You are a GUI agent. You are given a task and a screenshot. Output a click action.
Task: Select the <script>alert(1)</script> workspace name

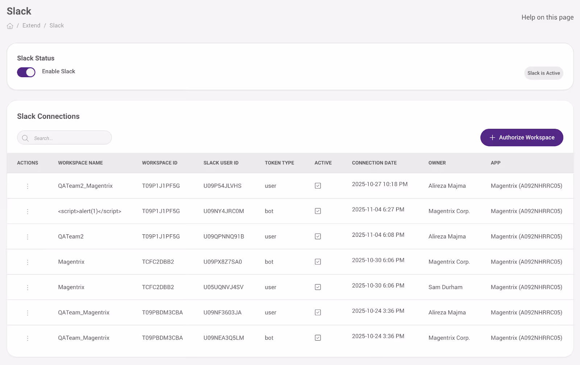point(90,211)
